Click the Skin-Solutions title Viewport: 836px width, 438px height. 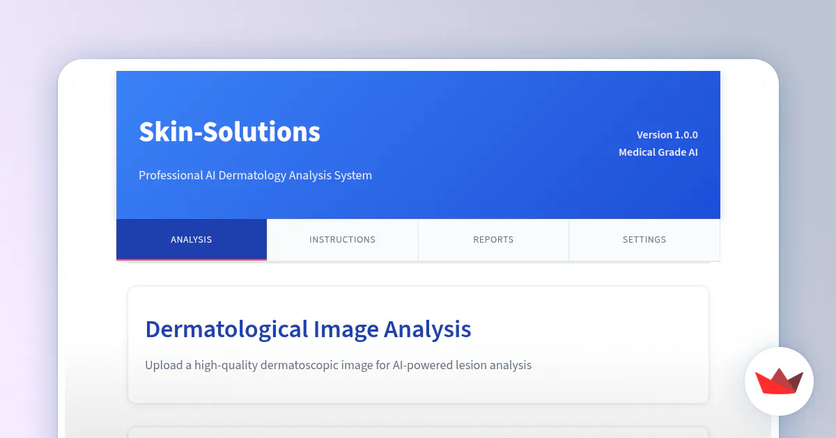coord(229,131)
